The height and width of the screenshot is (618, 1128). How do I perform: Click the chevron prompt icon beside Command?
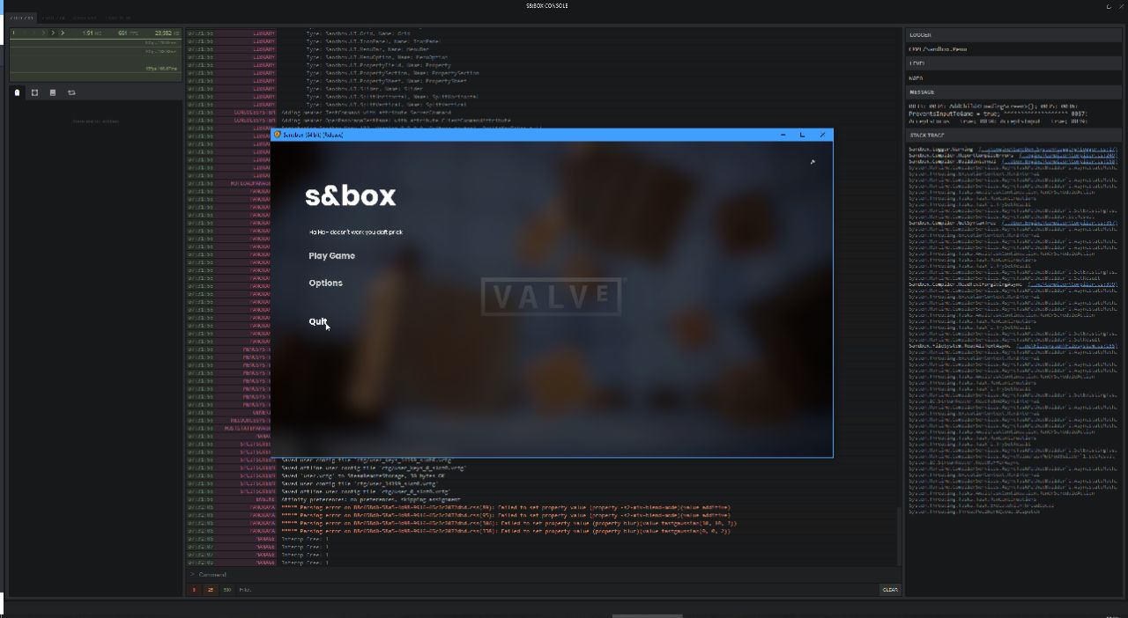(x=192, y=574)
